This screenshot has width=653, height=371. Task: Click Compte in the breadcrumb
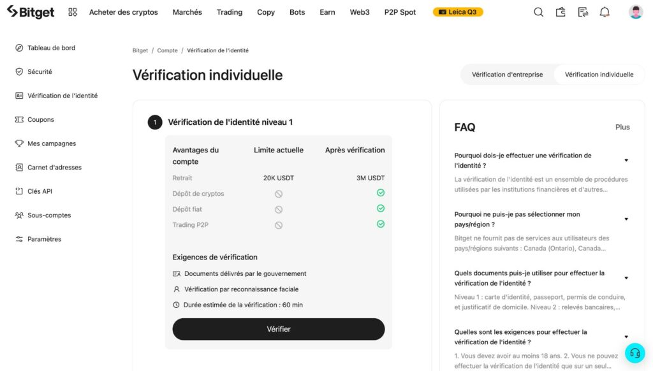point(167,50)
